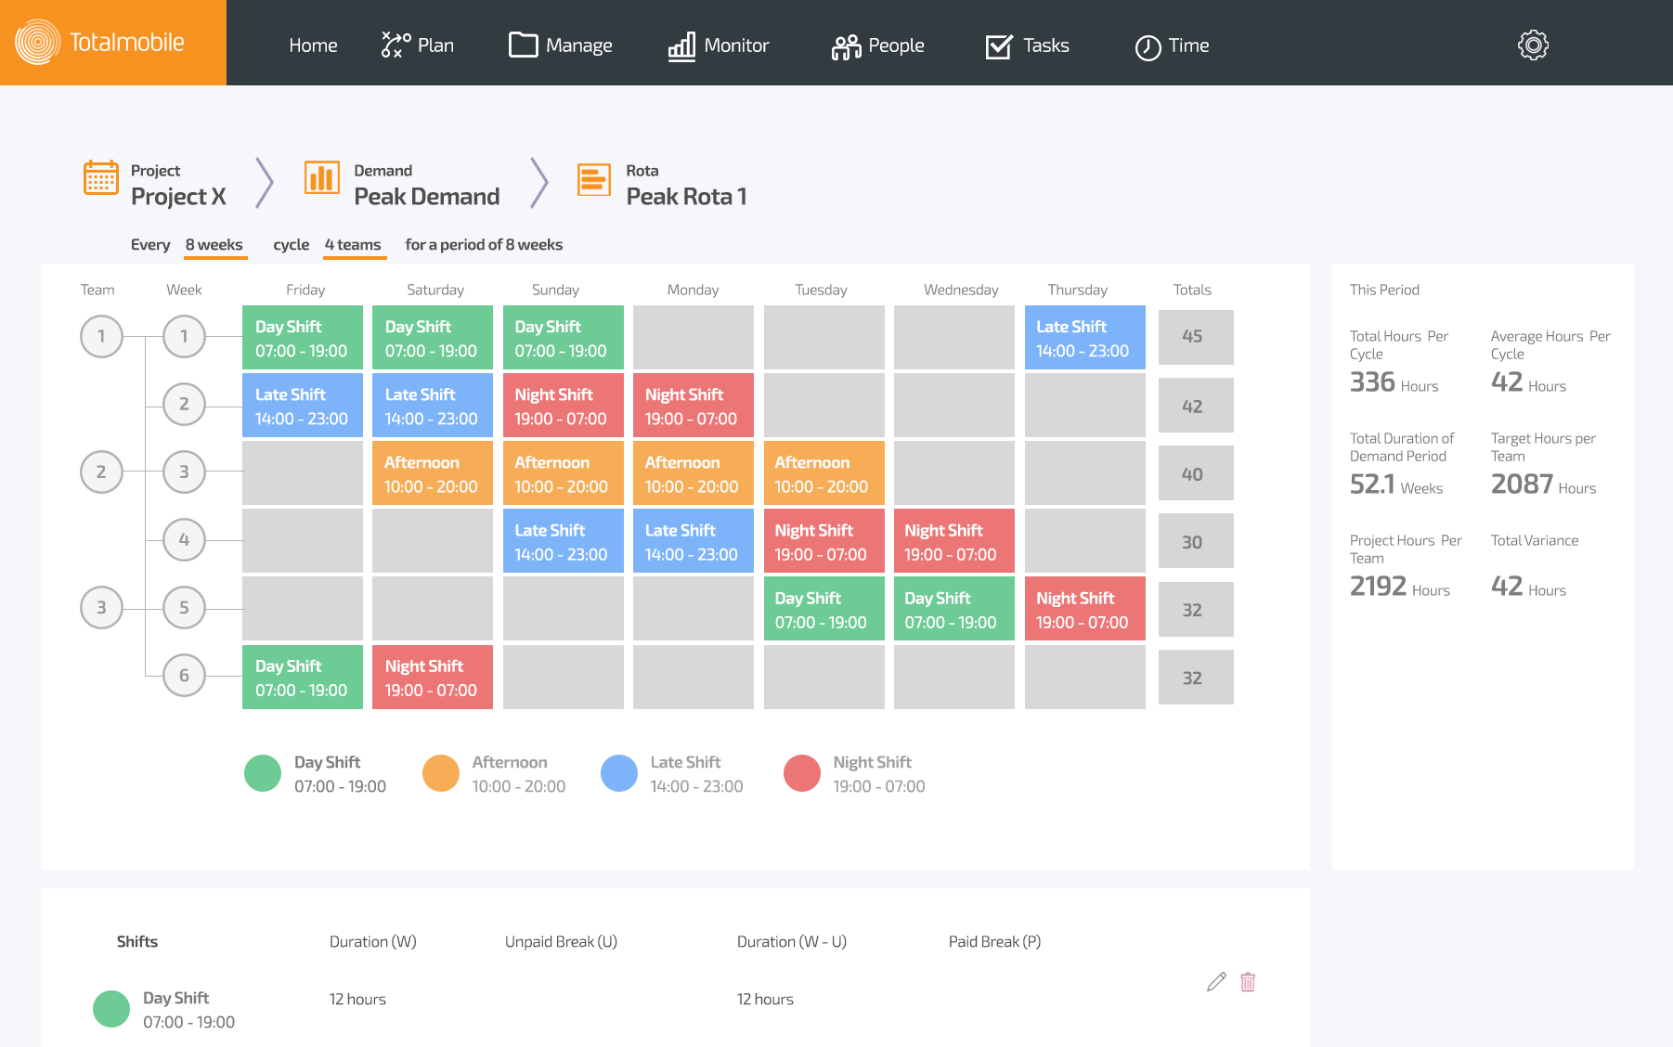Pick the green Day Shift legend swatch
The image size is (1673, 1047).
click(x=263, y=773)
